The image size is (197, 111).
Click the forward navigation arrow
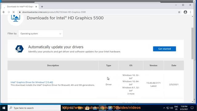coord(9,12)
